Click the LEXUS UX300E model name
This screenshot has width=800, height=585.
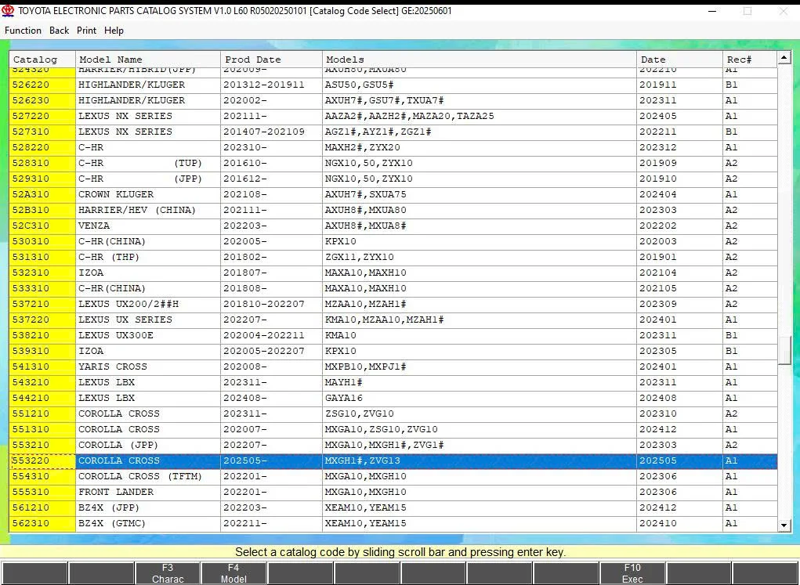click(x=116, y=336)
